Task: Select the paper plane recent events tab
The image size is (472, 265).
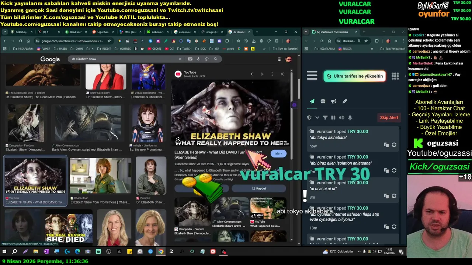Action: click(x=312, y=101)
